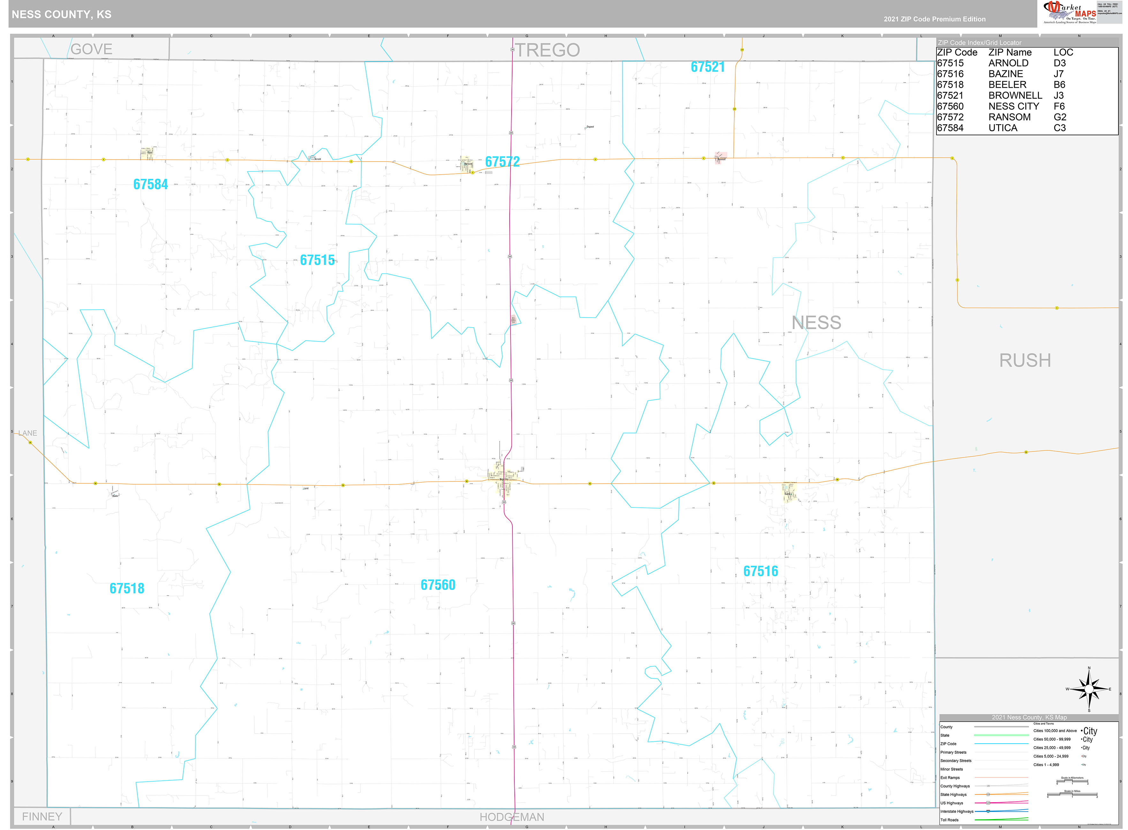Collapse the Cities and Towns legend section

click(x=1044, y=724)
